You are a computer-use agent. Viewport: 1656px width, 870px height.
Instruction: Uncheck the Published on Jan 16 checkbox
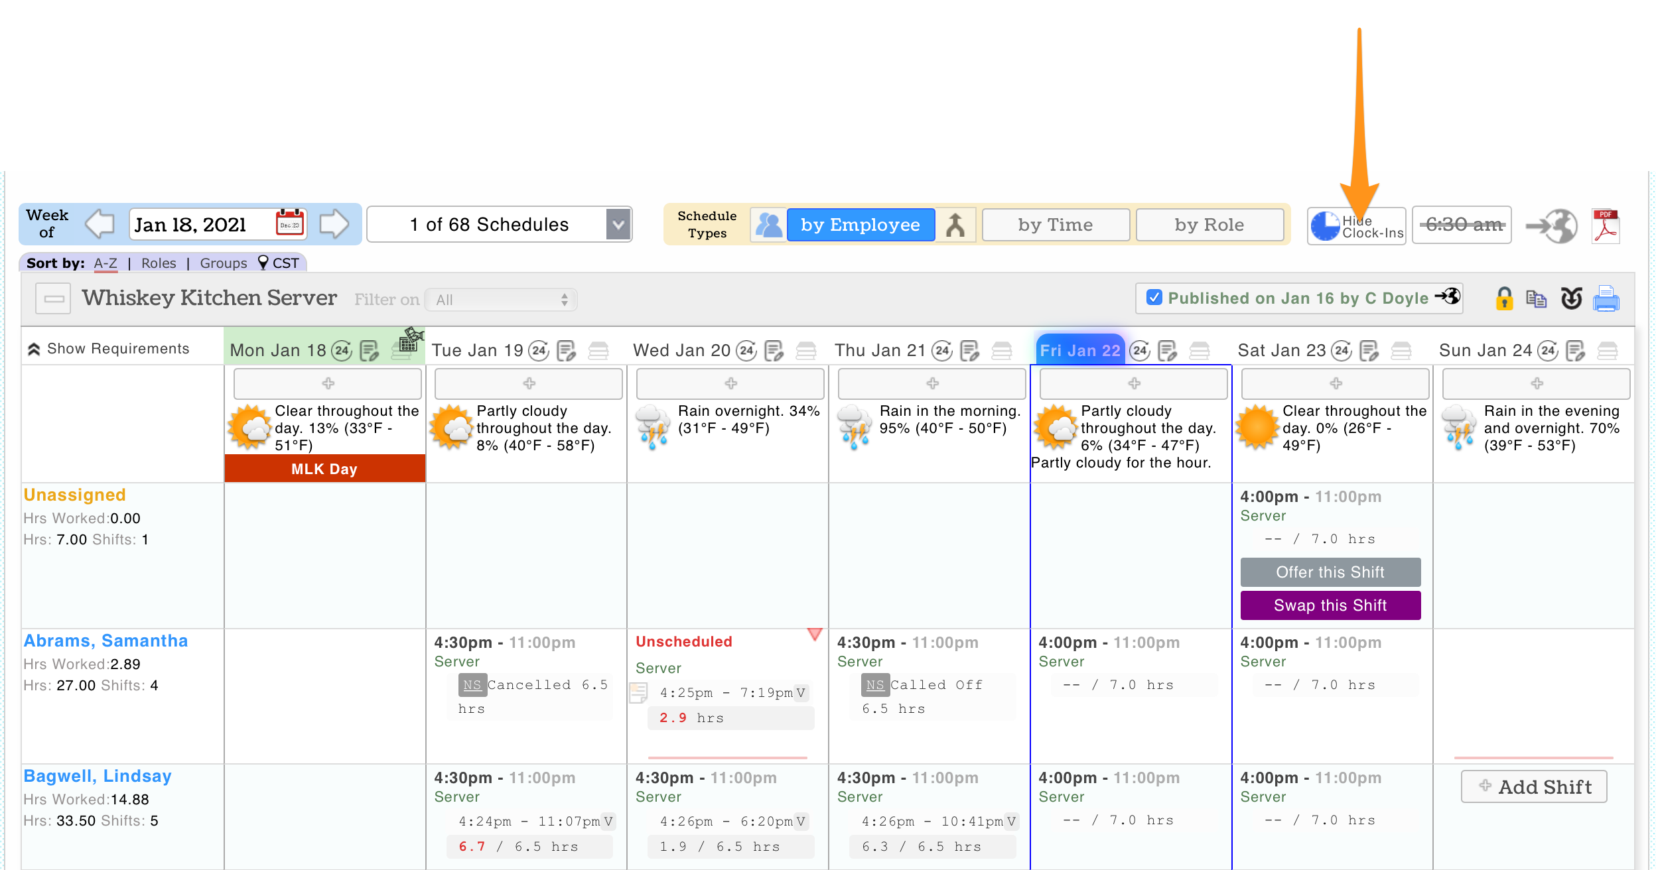[1154, 298]
